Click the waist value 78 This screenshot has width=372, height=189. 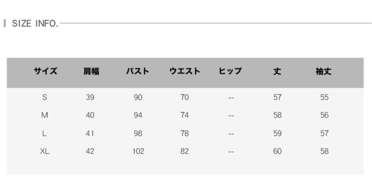click(185, 133)
